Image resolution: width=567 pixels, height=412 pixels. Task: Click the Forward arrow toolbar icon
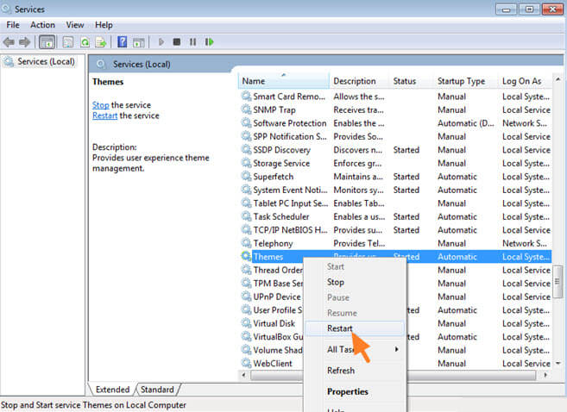click(24, 42)
